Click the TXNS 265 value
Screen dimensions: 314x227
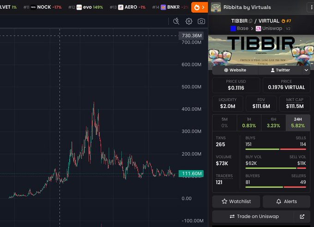coord(220,144)
